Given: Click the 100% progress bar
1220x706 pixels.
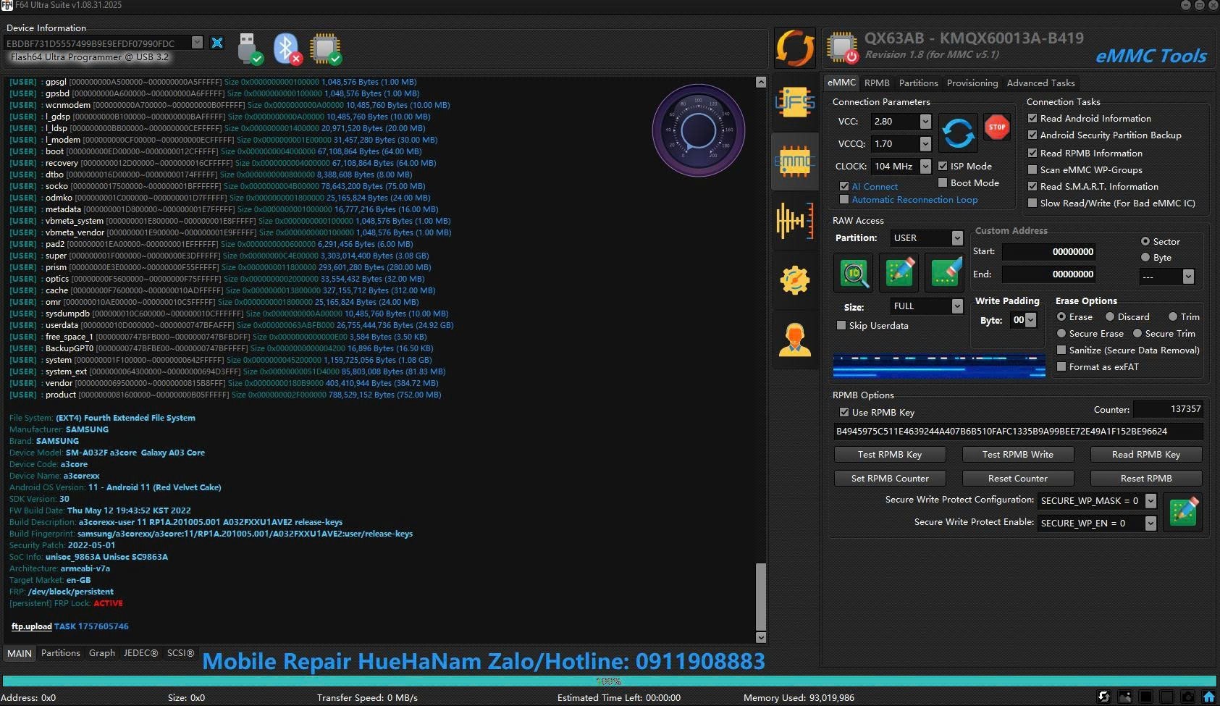Looking at the screenshot, I should pos(609,681).
